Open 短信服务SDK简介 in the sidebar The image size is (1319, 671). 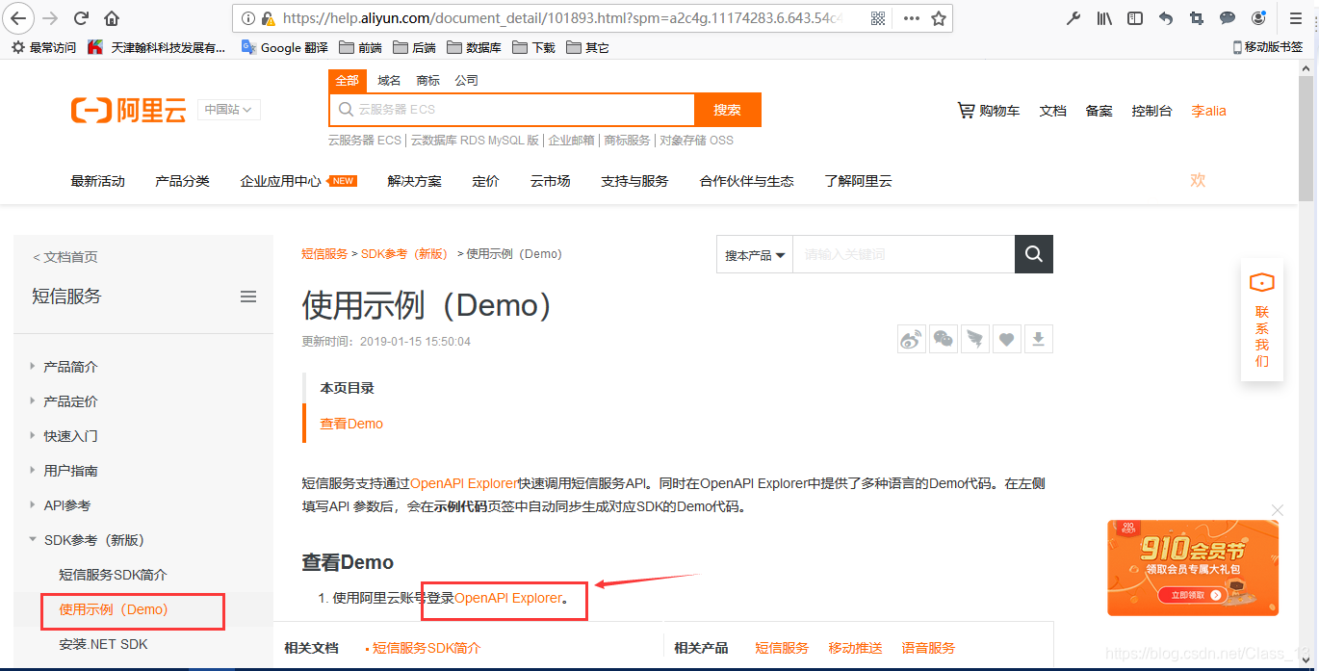point(113,575)
